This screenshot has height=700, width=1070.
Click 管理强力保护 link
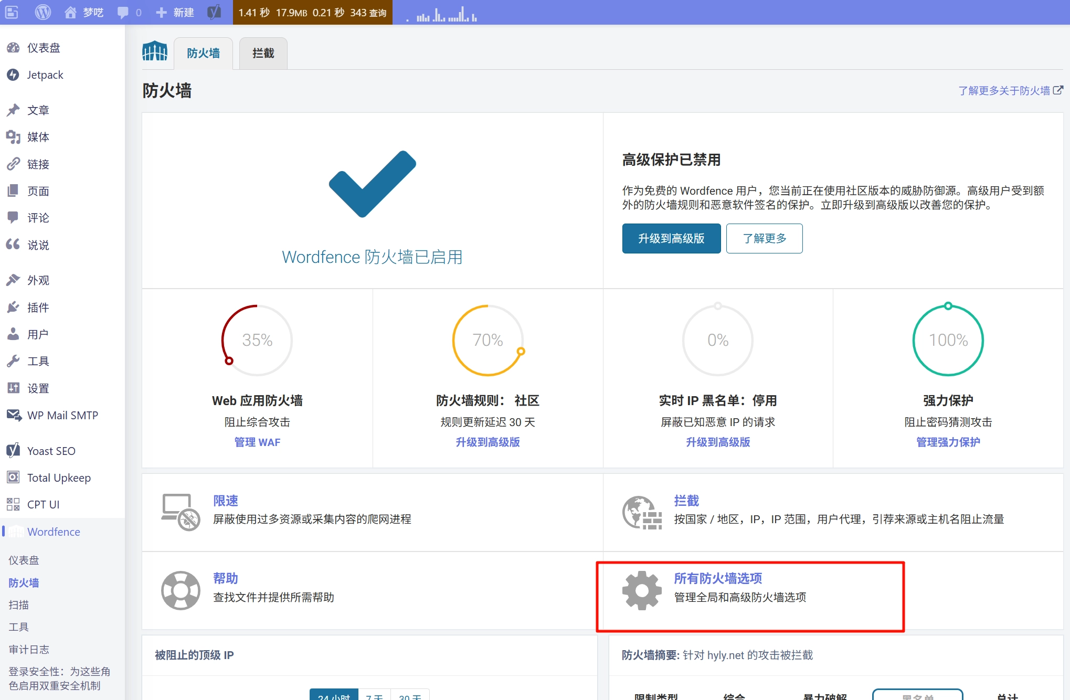[948, 442]
